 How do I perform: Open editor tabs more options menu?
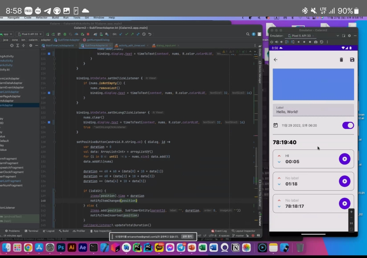[255, 45]
